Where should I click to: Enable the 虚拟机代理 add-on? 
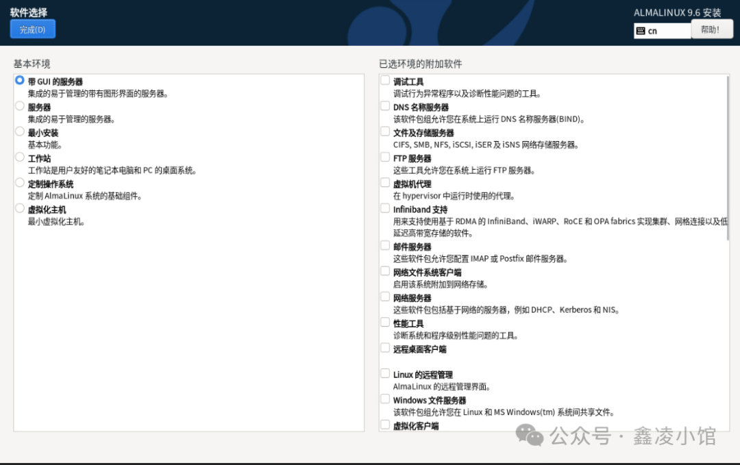coord(385,183)
